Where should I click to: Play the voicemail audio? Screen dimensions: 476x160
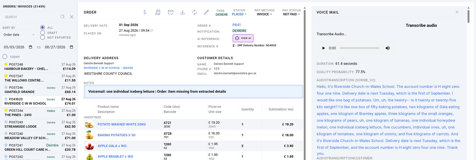coord(323,48)
